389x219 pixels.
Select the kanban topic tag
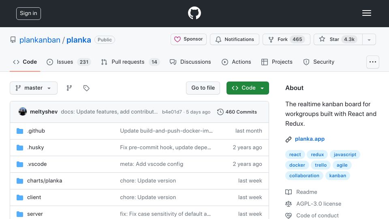pos(338,176)
